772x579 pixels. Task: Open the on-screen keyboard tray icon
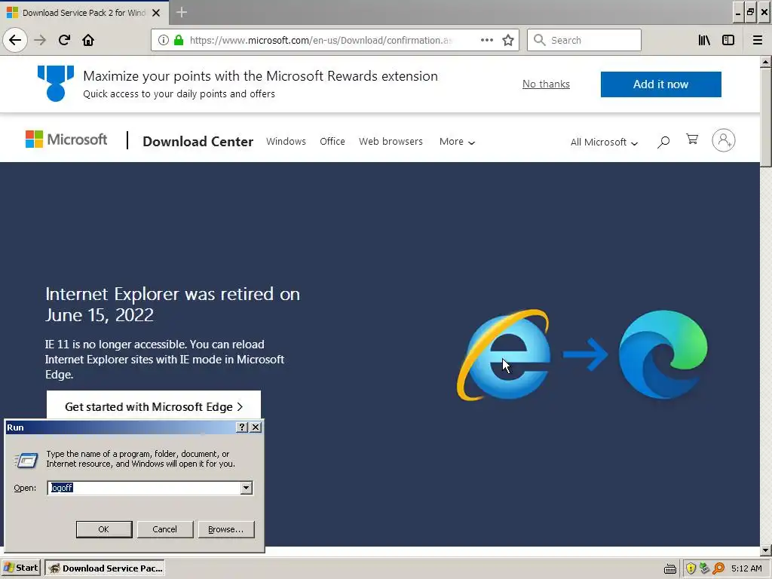click(670, 568)
